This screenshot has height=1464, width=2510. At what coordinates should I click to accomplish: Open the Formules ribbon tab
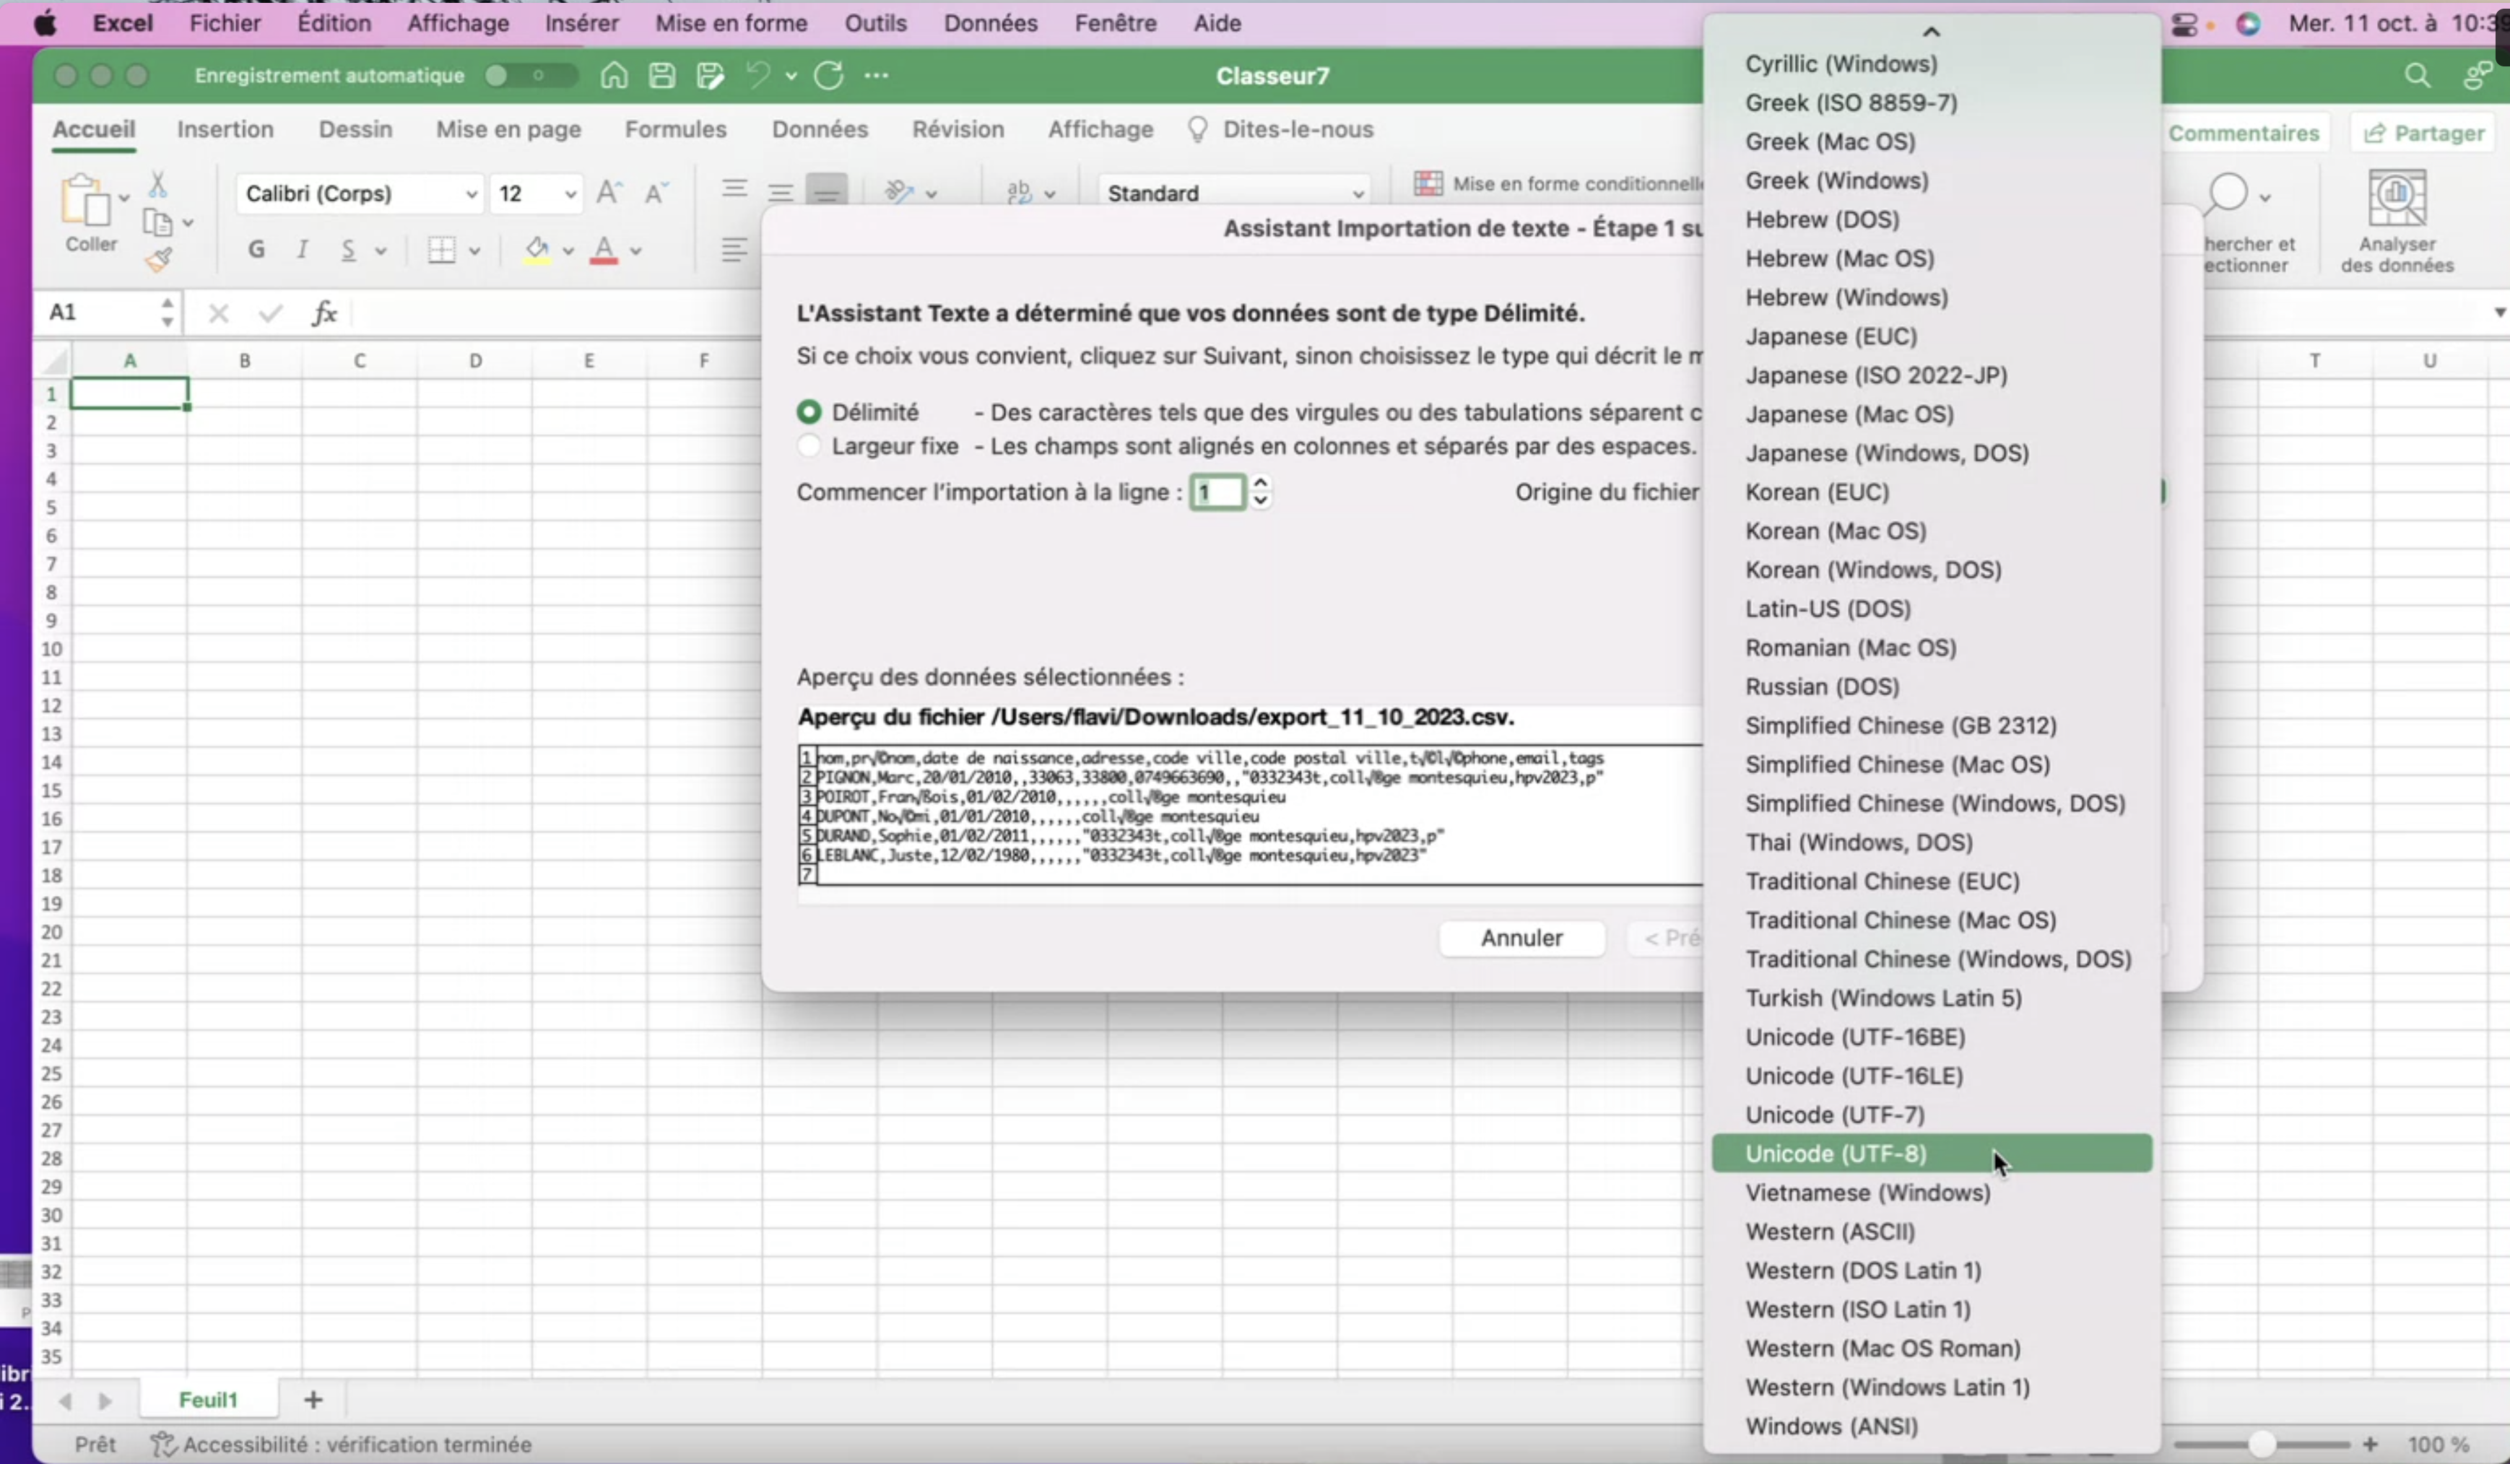677,129
